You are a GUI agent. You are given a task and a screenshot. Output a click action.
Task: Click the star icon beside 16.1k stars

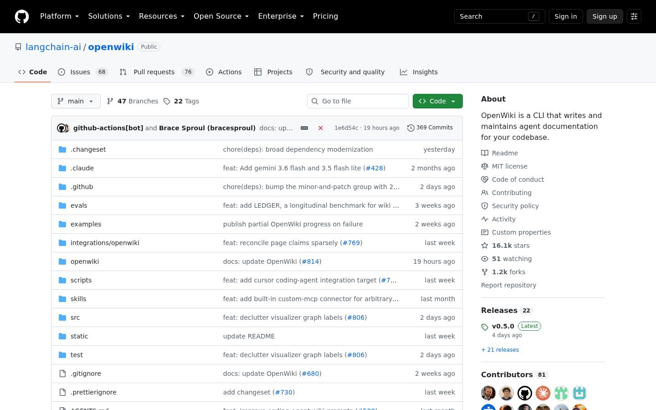[485, 246]
